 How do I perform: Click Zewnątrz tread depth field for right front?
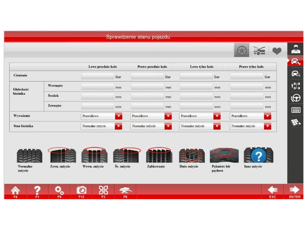click(148, 106)
